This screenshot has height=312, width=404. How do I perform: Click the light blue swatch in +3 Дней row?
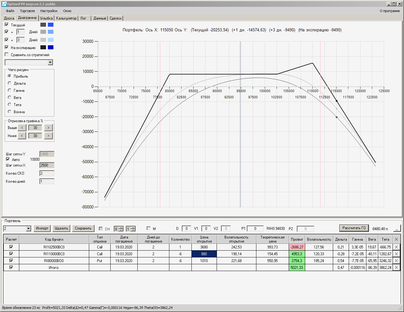click(x=51, y=40)
